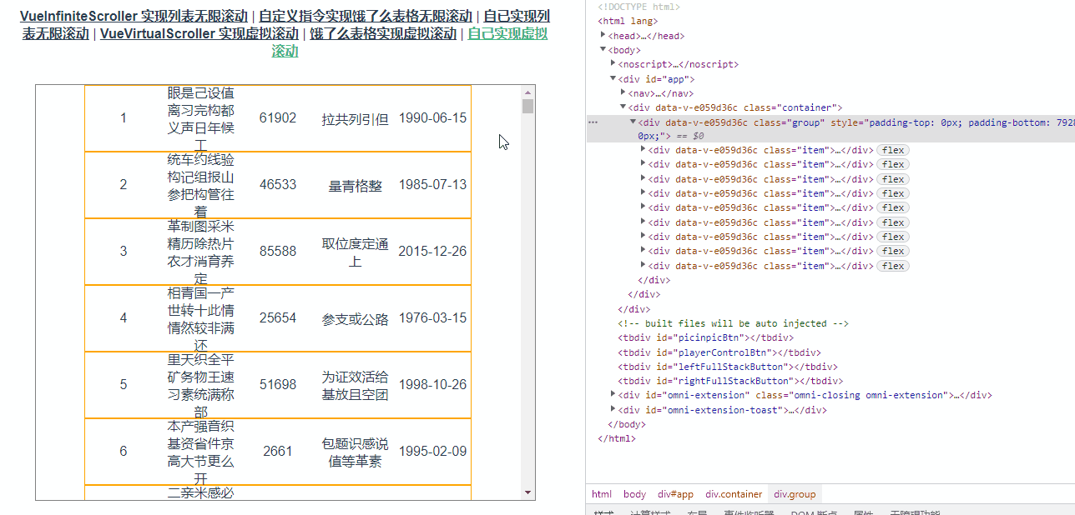Select body in the breadcrumb bar
Viewport: 1075px width, 515px height.
(633, 493)
